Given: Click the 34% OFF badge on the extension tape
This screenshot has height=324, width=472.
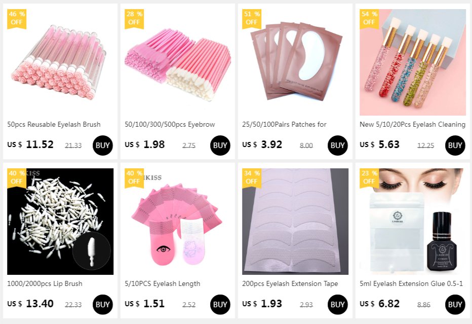Looking at the screenshot, I should [x=252, y=178].
